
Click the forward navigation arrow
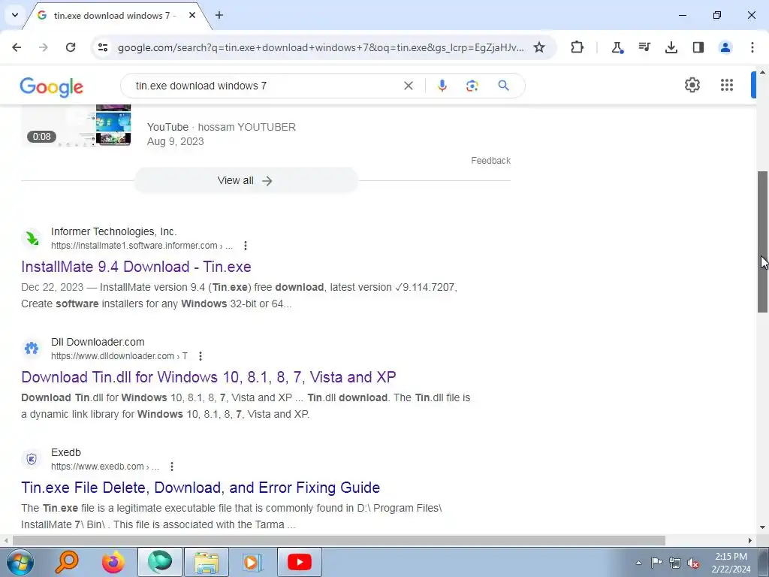[x=44, y=47]
